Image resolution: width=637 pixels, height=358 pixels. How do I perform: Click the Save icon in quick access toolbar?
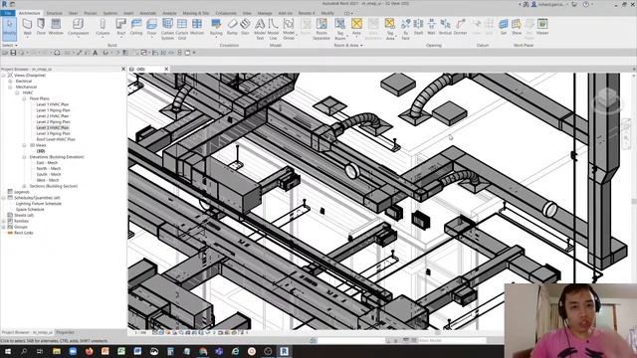[13, 53]
